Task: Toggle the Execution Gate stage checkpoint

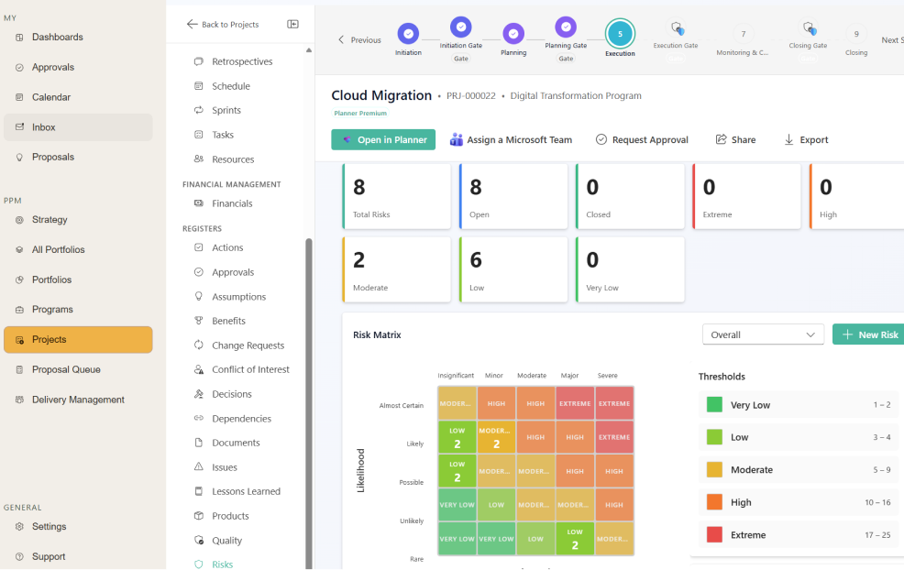Action: click(675, 26)
